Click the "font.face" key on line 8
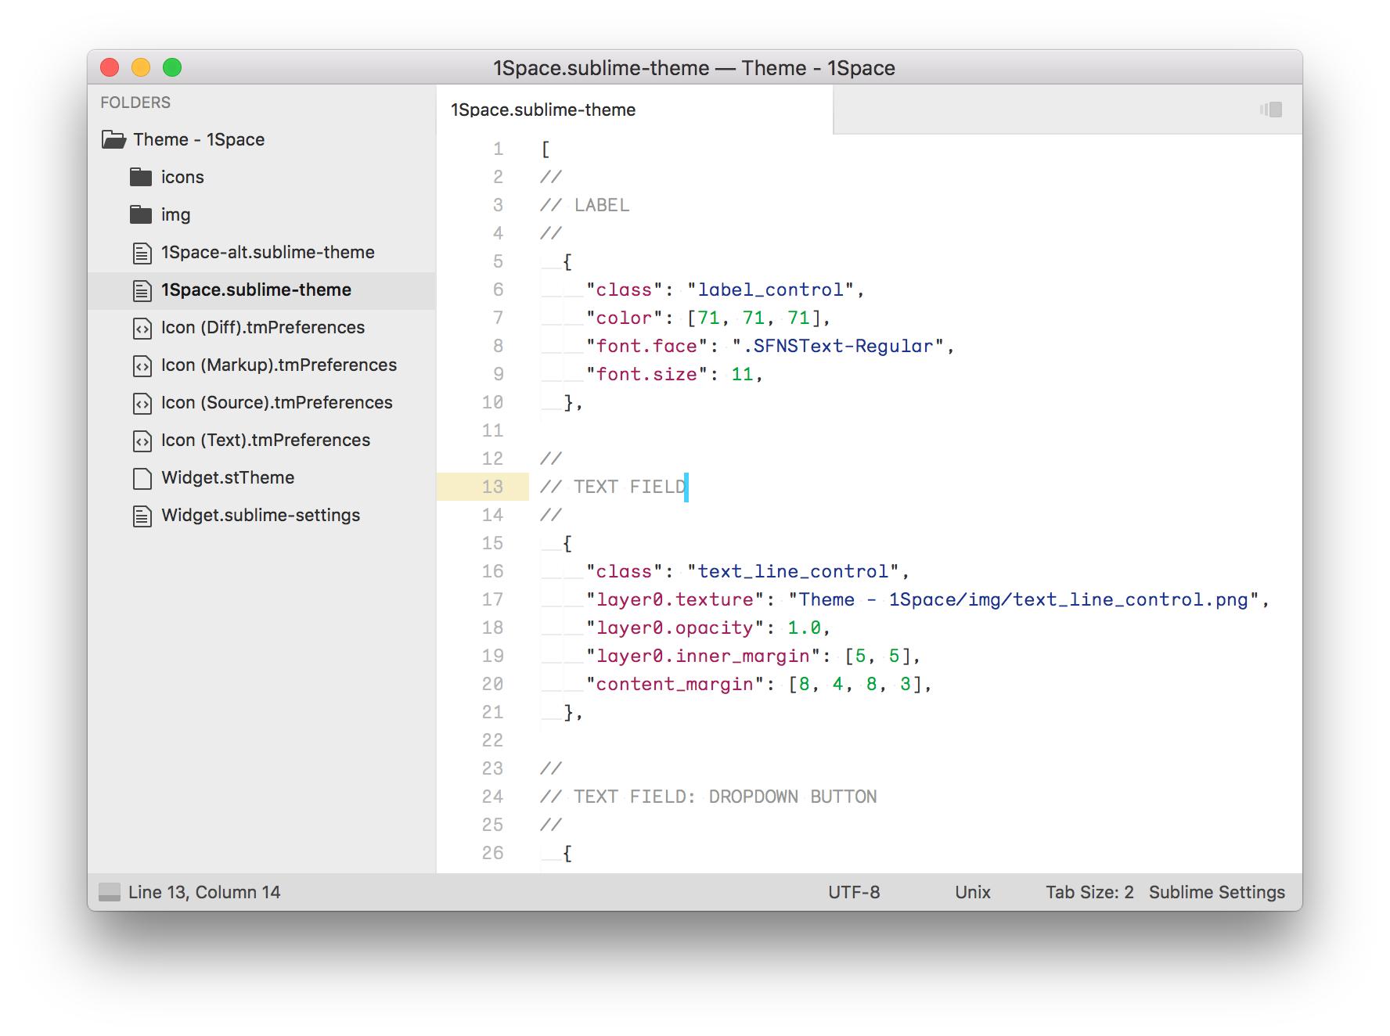The width and height of the screenshot is (1390, 1036). click(x=646, y=346)
